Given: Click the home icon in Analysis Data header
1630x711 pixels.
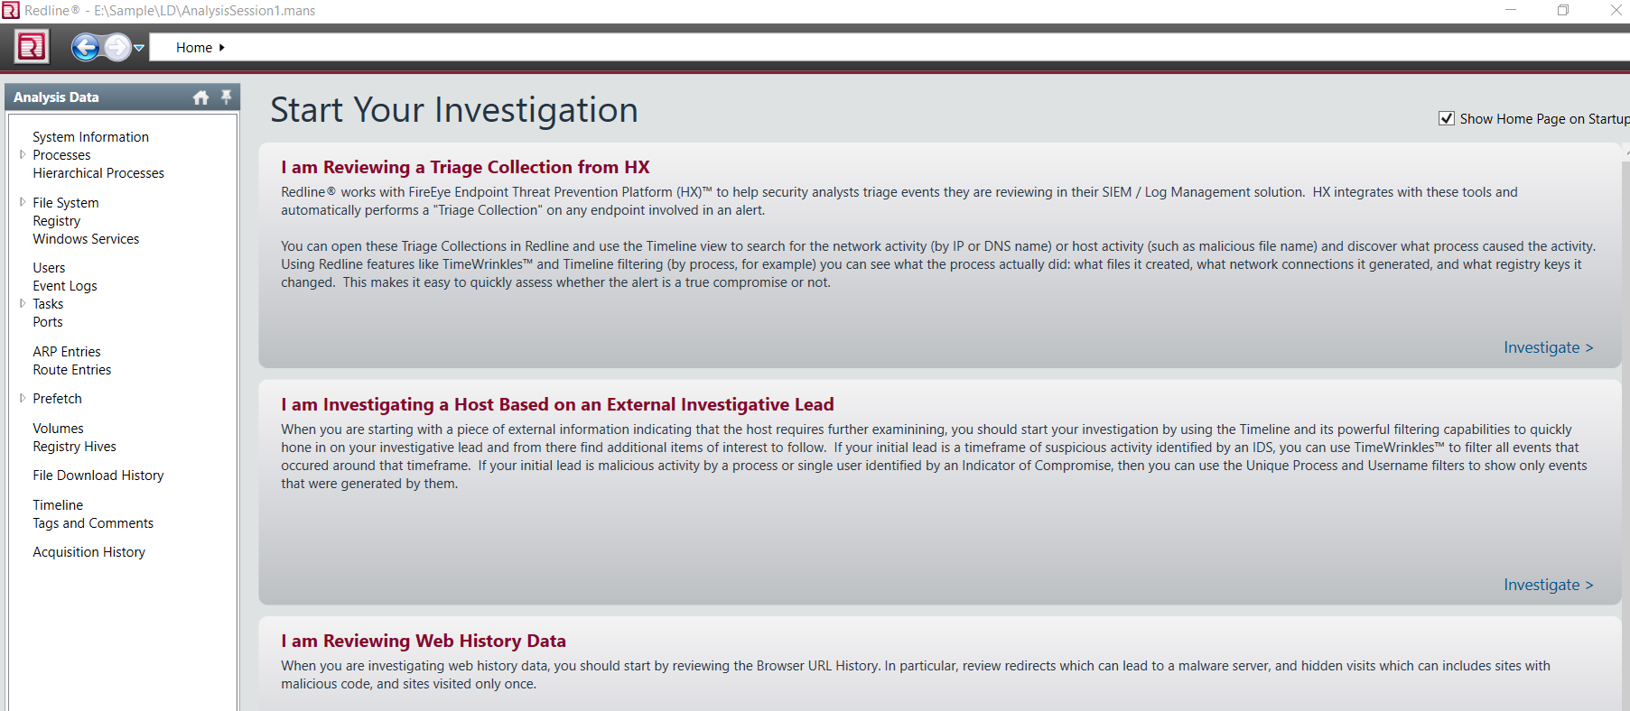Looking at the screenshot, I should tap(200, 97).
